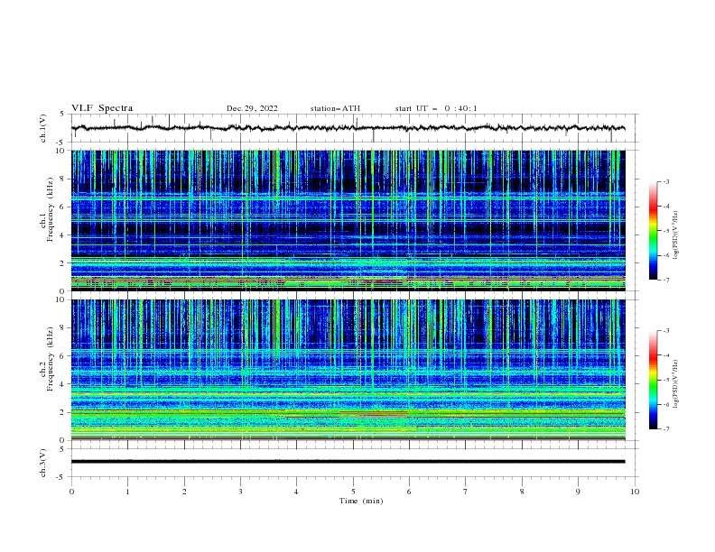Click the "Time (min)" axis label
The height and width of the screenshot is (552, 715).
point(361,501)
